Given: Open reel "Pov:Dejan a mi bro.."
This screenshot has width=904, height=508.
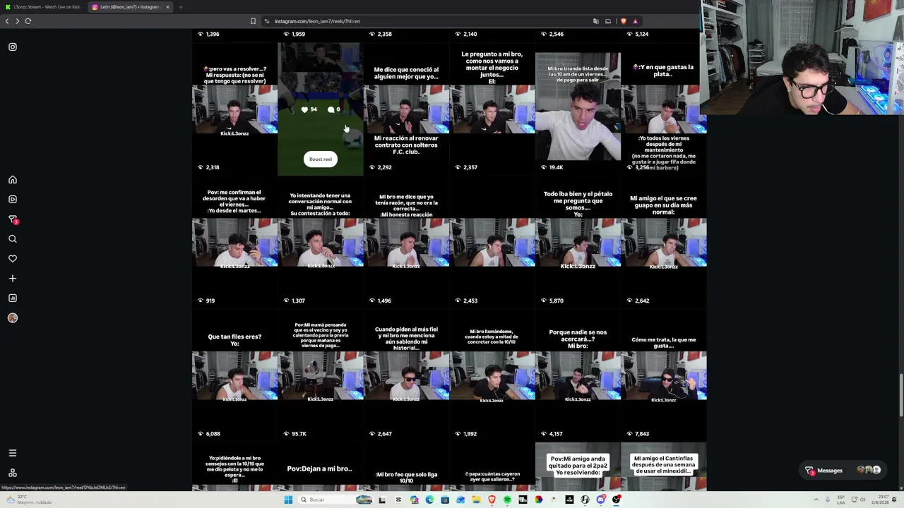Looking at the screenshot, I should [321, 467].
